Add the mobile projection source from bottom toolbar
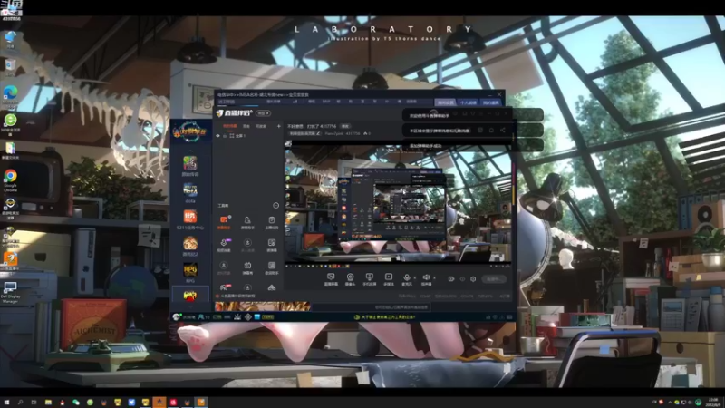Viewport: 725px width, 408px height. coord(369,279)
